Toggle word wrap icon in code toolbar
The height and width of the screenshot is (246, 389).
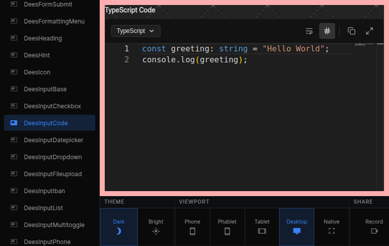tap(309, 31)
